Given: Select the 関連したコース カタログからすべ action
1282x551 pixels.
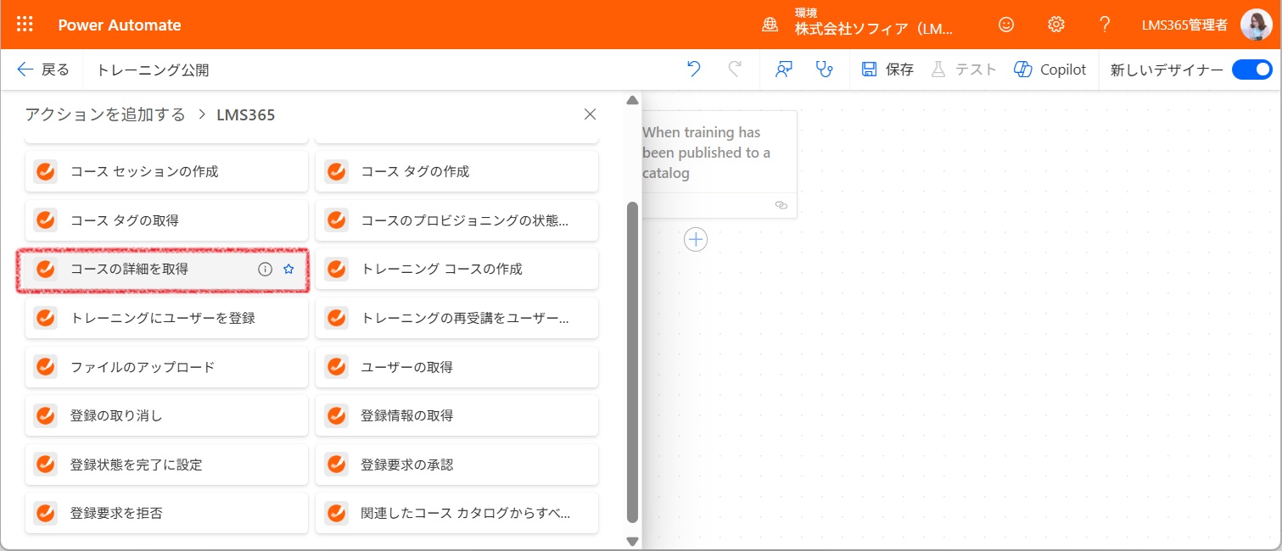Looking at the screenshot, I should click(x=456, y=514).
